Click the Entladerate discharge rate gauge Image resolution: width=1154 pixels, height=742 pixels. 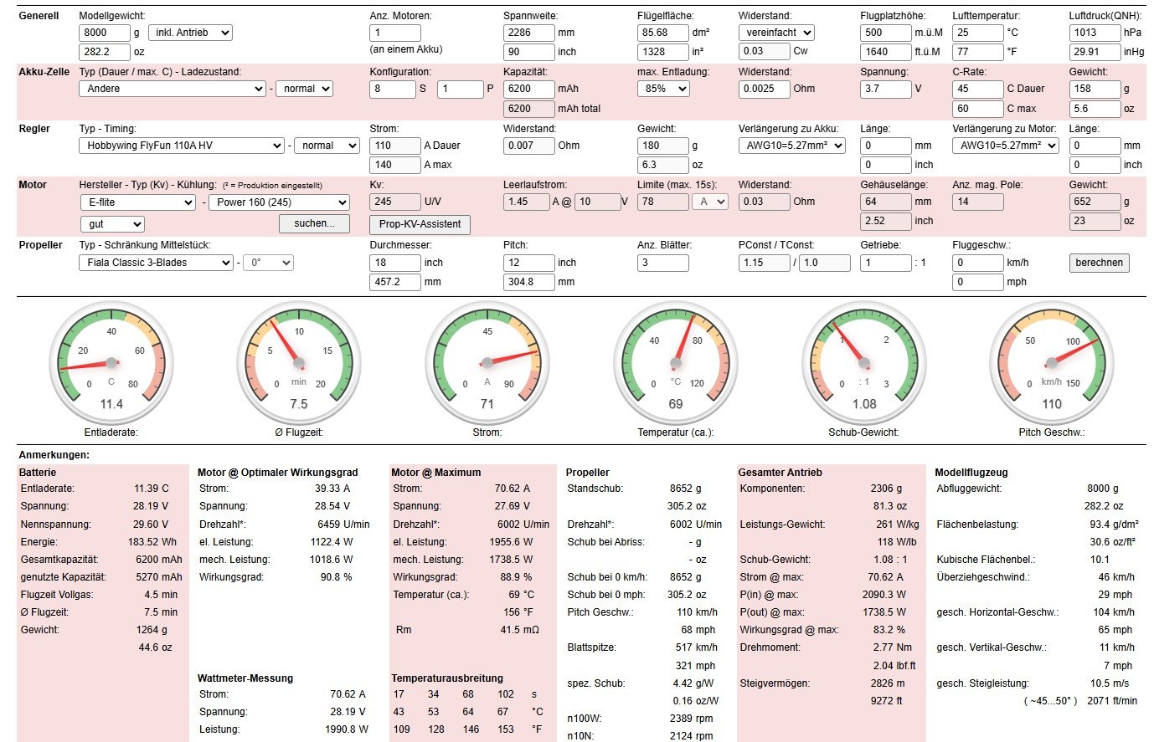(111, 364)
